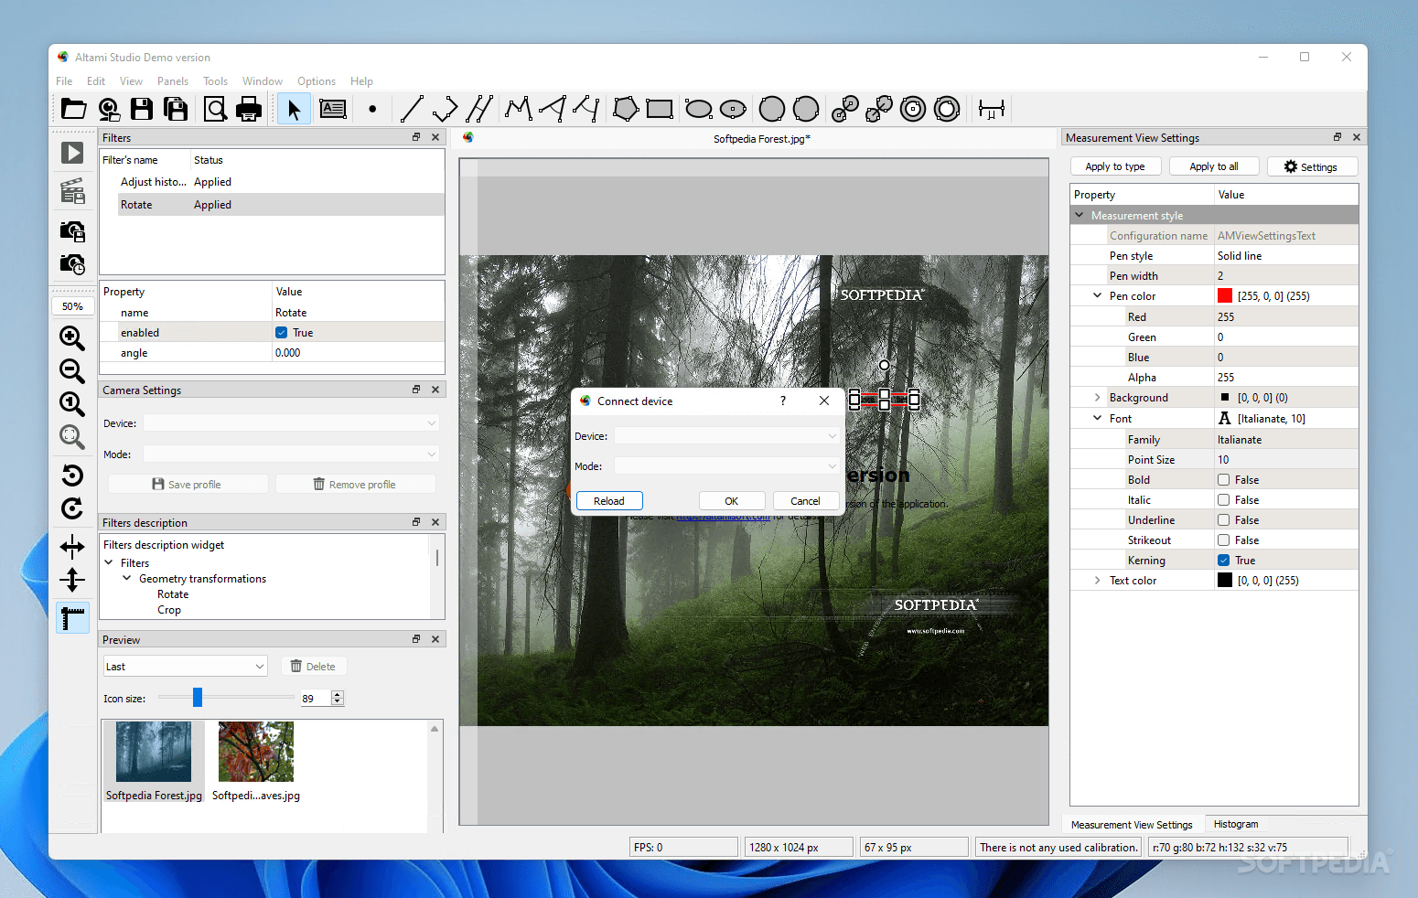Viewport: 1418px width, 898px height.
Task: Select the point measurement tool
Action: tap(372, 109)
